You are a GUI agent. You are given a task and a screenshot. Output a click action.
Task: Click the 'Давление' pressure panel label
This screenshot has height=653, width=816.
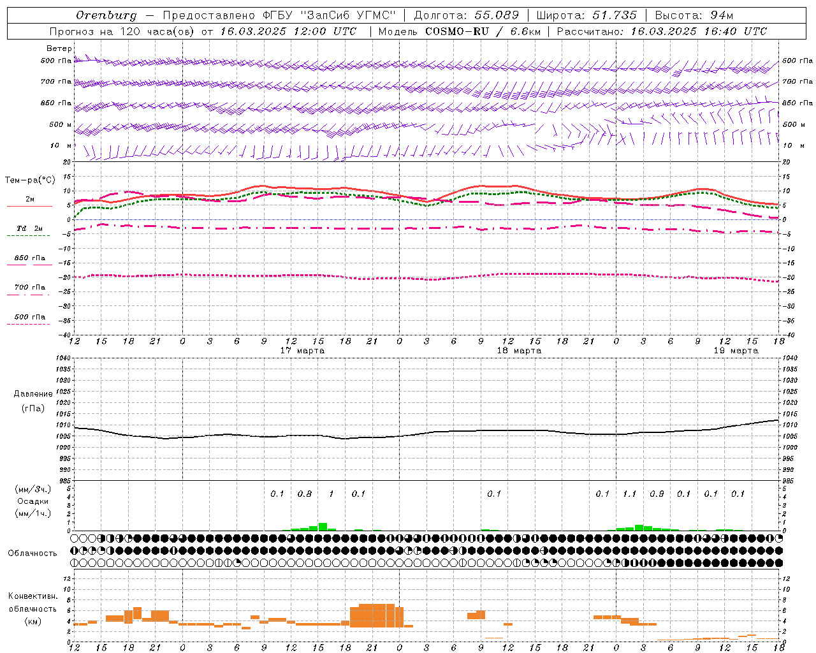(x=33, y=394)
